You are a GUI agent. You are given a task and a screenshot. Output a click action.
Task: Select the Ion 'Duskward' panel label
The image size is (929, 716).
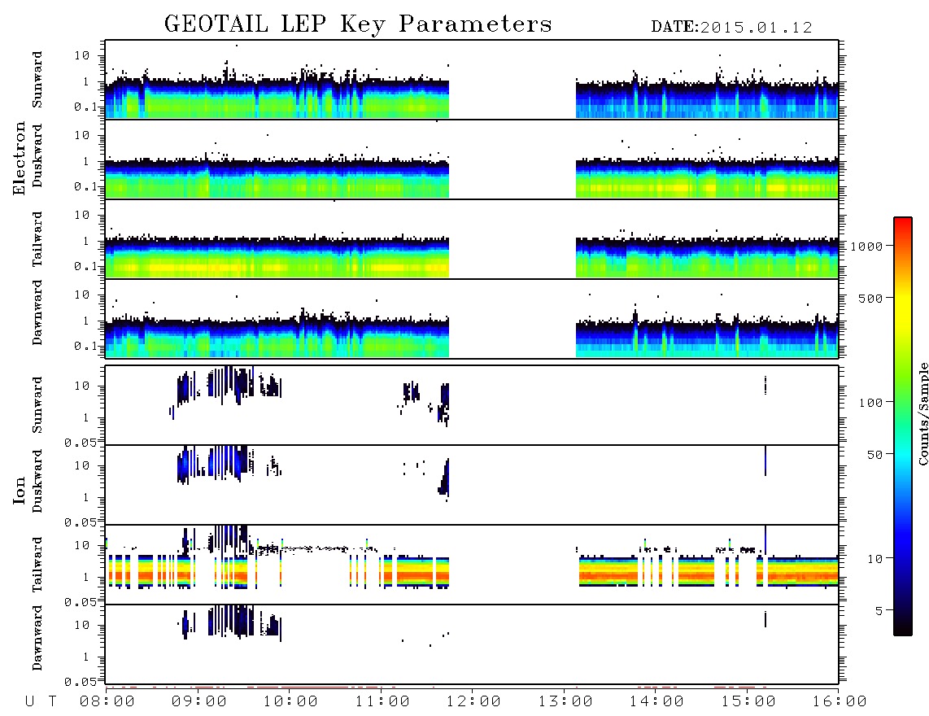coord(37,482)
